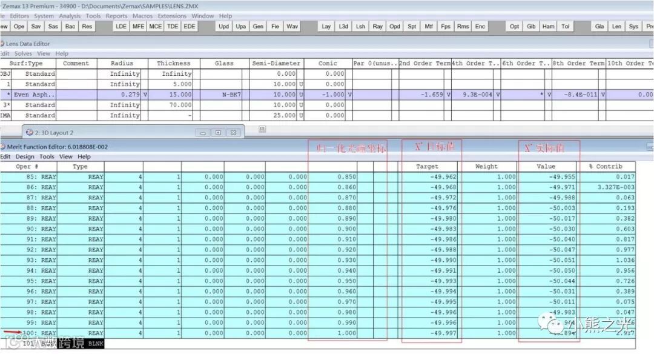
Task: Open the L3d 3D layout button
Action: (343, 26)
